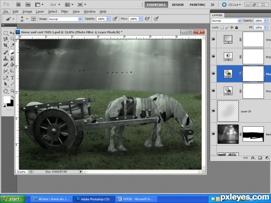Viewport: 271px width, 203px height.
Task: Open the File menu
Action: click(6, 12)
